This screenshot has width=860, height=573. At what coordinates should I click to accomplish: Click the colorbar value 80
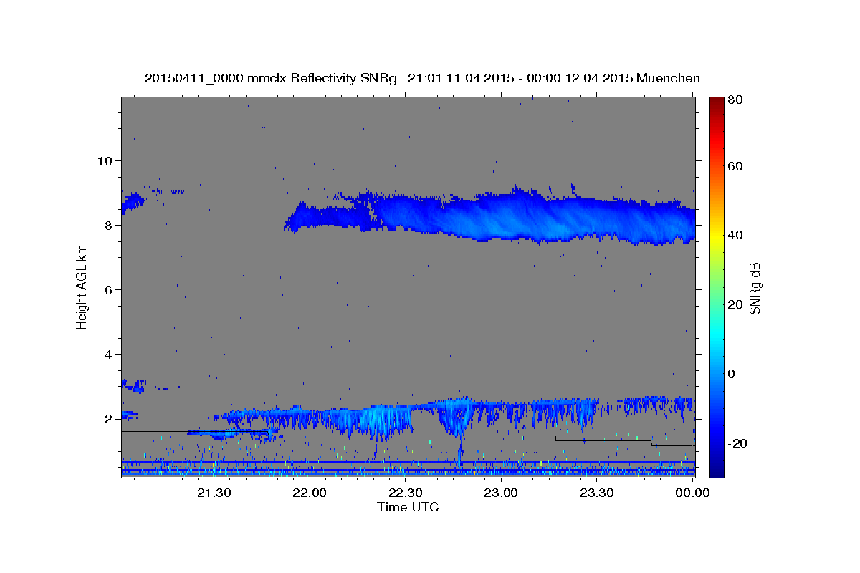point(735,100)
